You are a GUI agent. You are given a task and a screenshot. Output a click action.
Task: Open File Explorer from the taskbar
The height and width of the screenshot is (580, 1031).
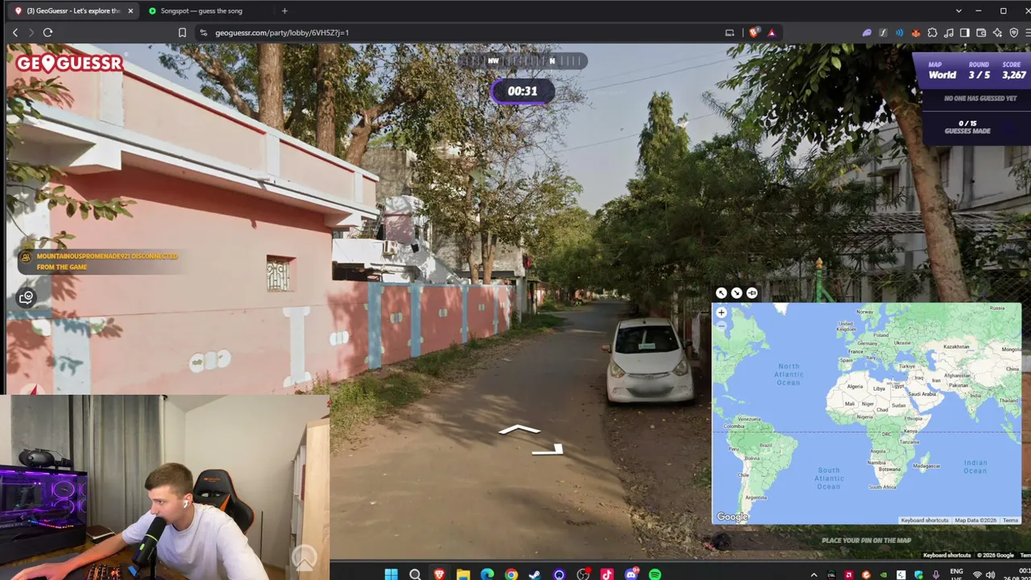tap(463, 574)
